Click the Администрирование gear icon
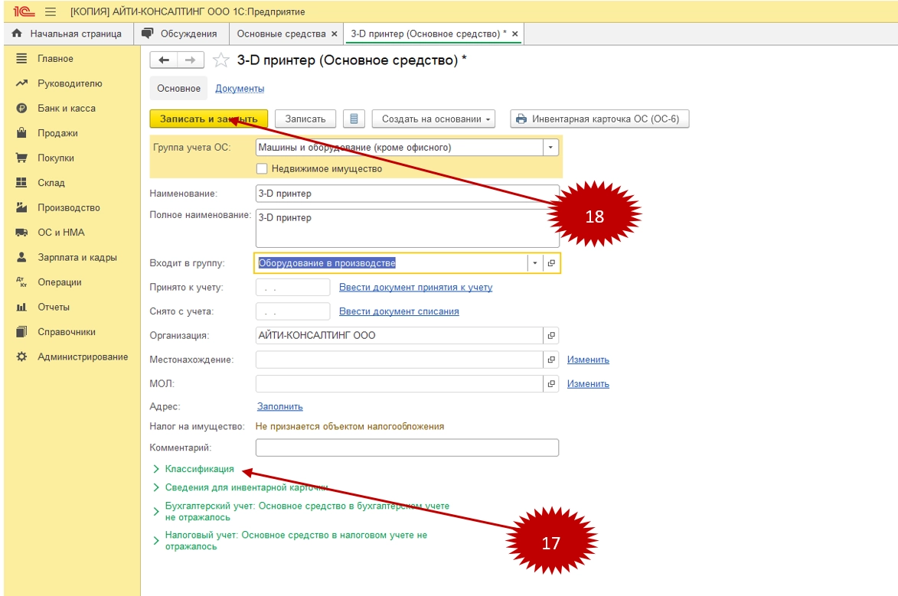 click(x=21, y=357)
